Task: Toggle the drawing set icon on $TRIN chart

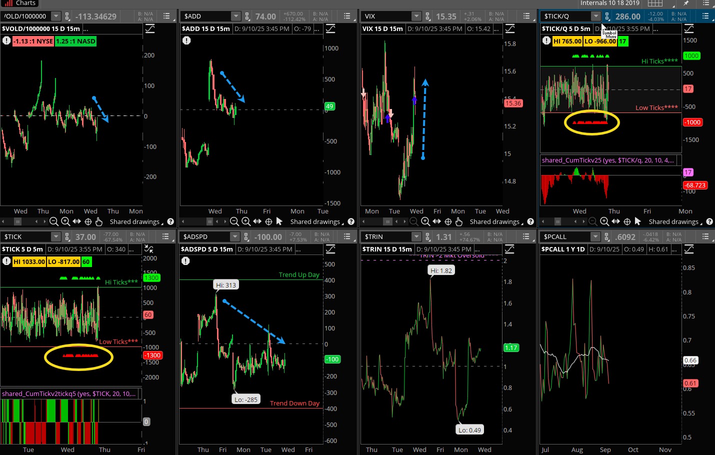Action: pos(509,249)
